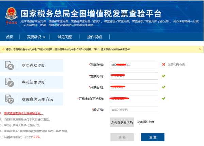Open the 常见问题 menu item
The image size is (204, 146).
(x=65, y=37)
